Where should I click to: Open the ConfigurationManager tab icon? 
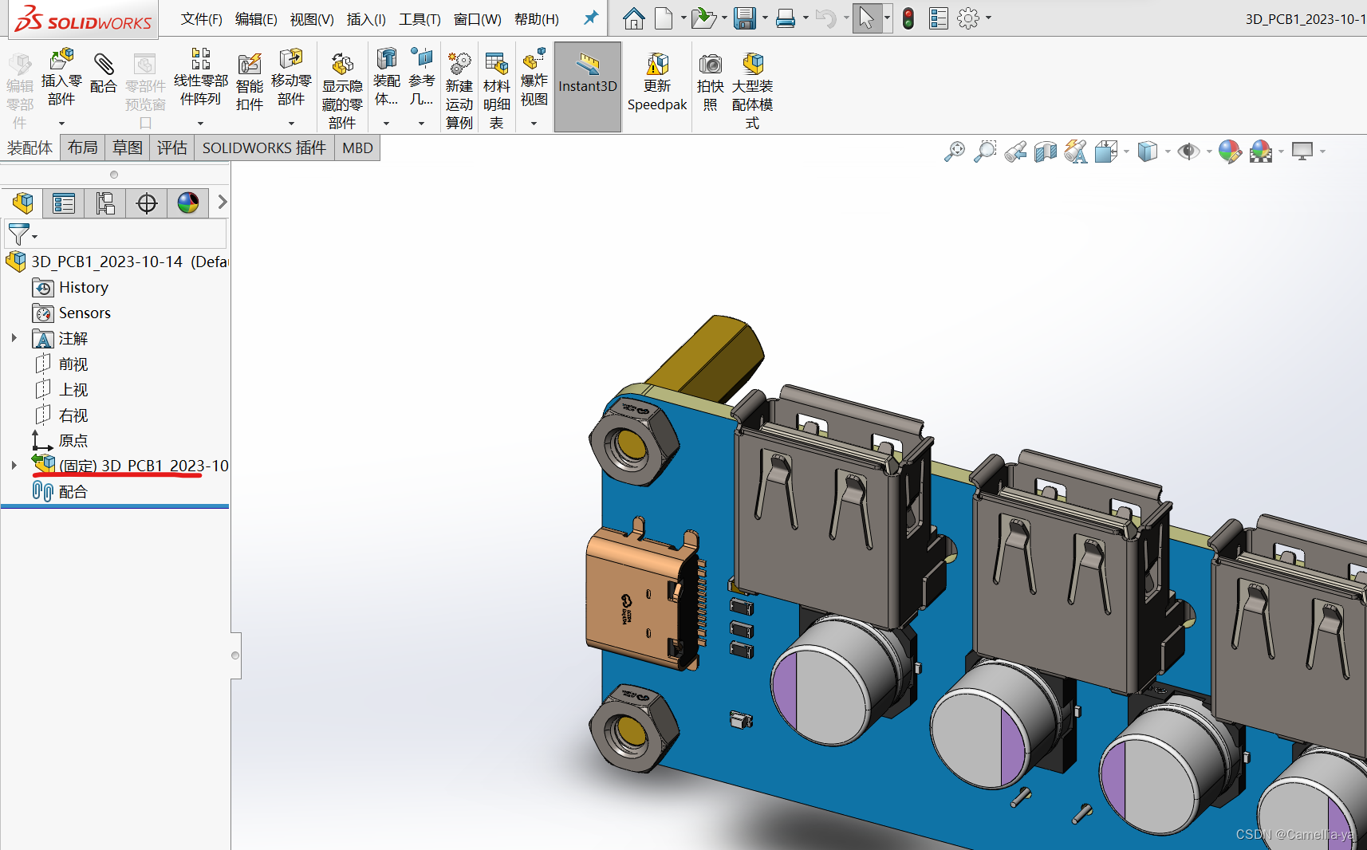105,203
